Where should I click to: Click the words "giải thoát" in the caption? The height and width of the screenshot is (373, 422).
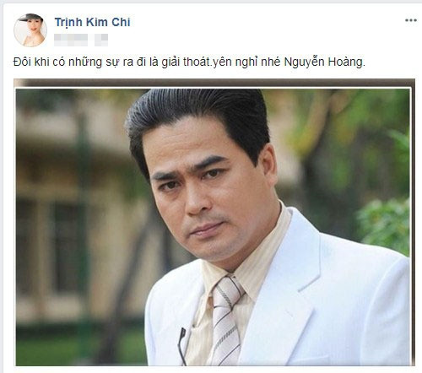(186, 62)
